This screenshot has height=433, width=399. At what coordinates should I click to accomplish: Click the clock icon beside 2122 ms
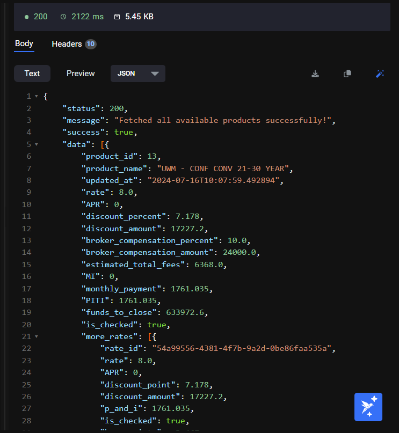tap(63, 17)
